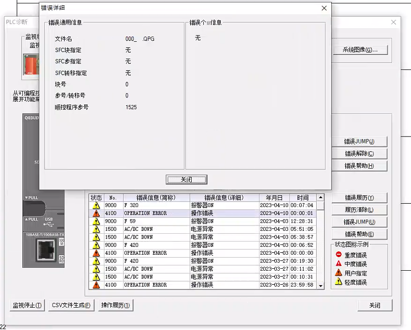The image size is (411, 330).
Task: Click the orange error icon of the 00:00:01 OPERATION ERROR row
Action: tap(96, 213)
